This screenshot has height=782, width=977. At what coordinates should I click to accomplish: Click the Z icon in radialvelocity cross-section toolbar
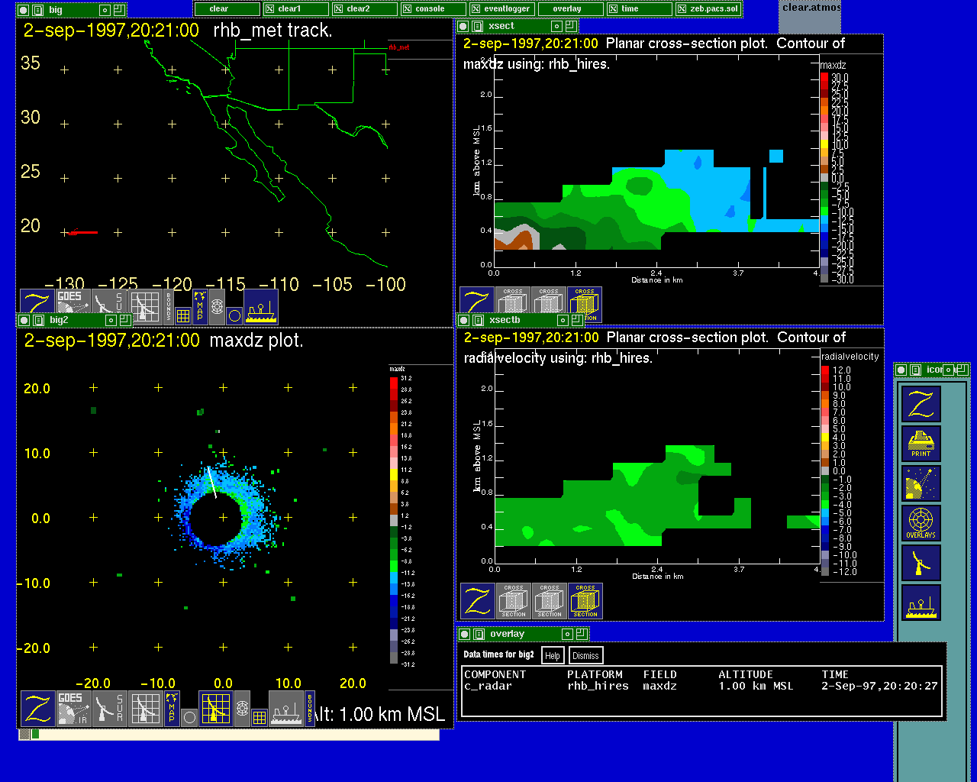coord(477,601)
